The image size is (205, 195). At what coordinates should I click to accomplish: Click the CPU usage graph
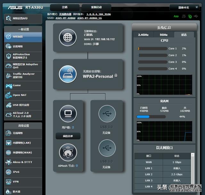click(164, 85)
